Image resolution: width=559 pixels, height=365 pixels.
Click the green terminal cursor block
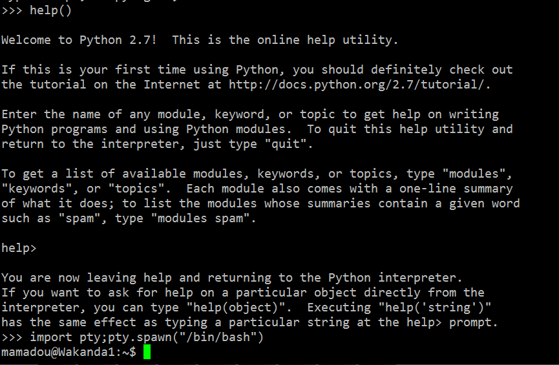coord(147,352)
